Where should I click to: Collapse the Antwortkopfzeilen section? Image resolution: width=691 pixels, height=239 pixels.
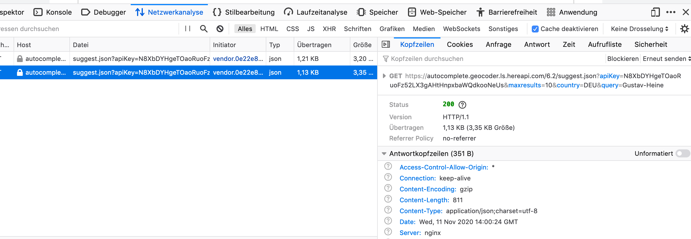pyautogui.click(x=384, y=154)
